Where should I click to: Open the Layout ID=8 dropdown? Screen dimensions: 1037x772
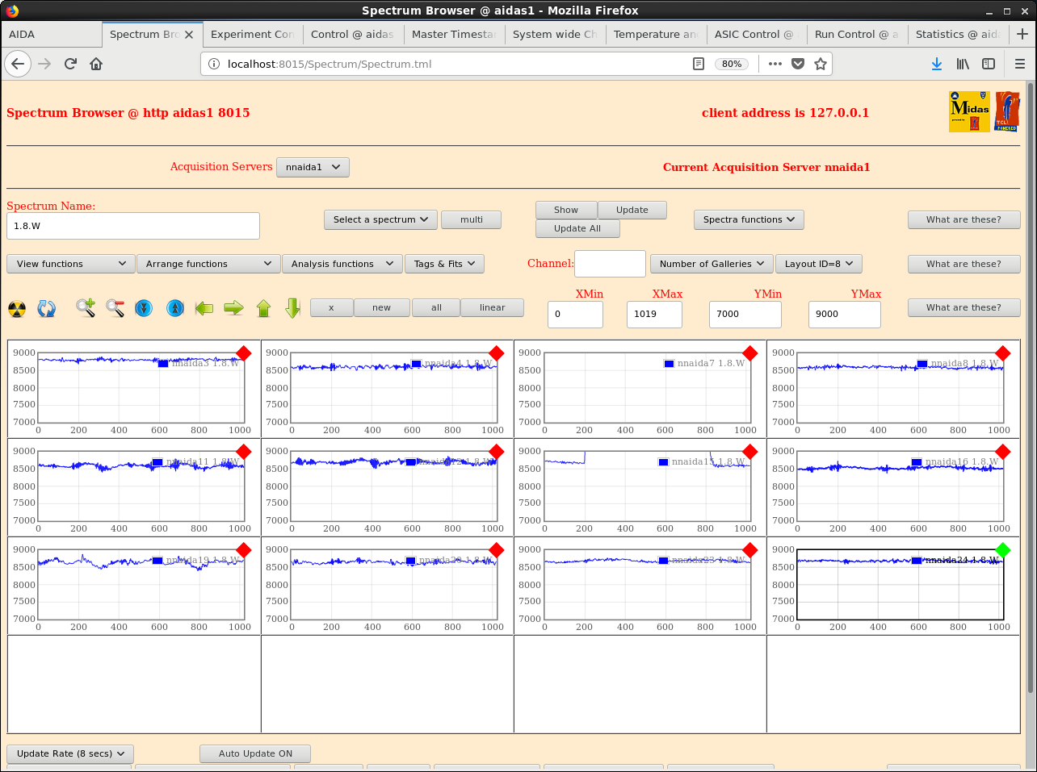(819, 264)
